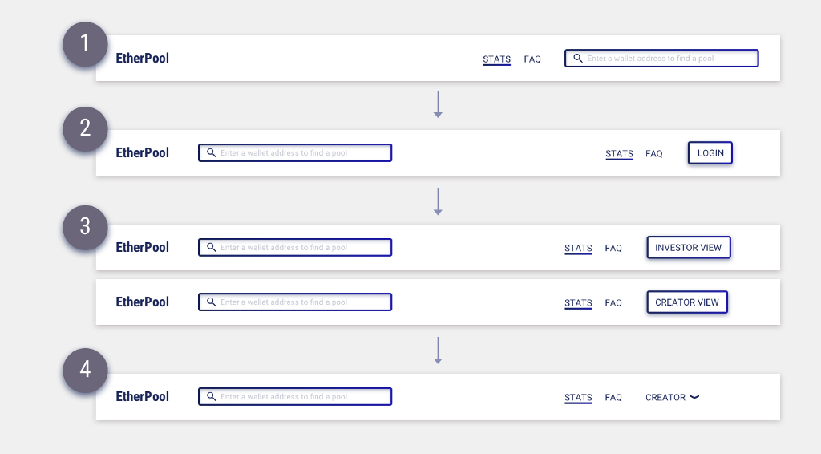Click the search magnifier in Creator View navbar

point(211,302)
